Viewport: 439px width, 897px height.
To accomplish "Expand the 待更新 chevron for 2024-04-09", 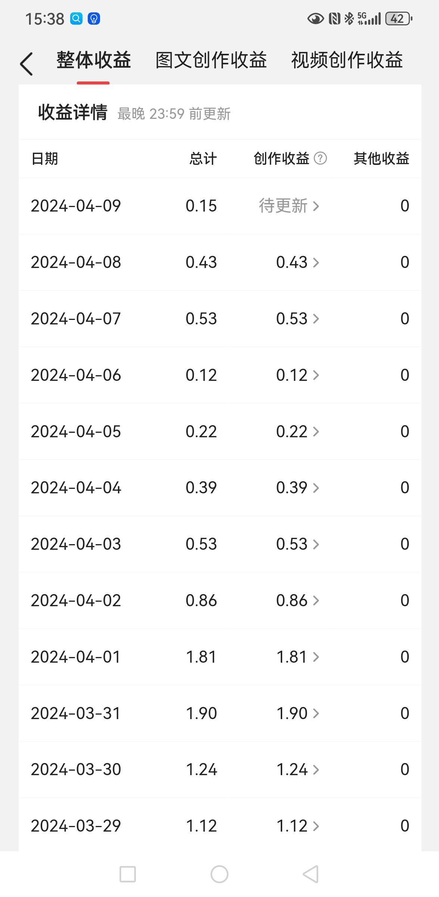I will [x=316, y=206].
